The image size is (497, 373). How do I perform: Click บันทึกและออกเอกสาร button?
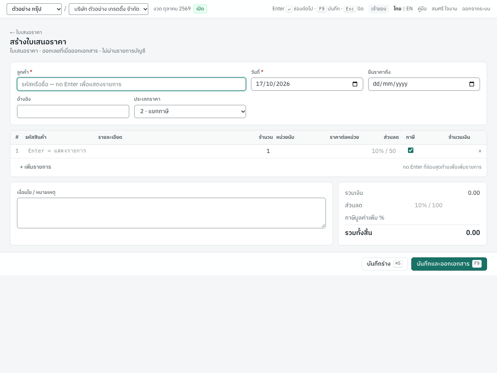449,264
